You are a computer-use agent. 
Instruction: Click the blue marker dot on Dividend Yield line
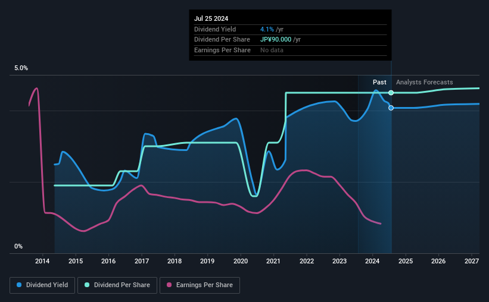point(391,108)
